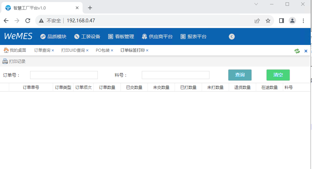This screenshot has width=312, height=169.
Task: Collapse the top menu with arrow icon
Action: [x=232, y=37]
